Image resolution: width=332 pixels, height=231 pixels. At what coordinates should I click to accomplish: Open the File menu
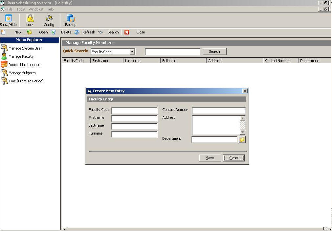10,9
